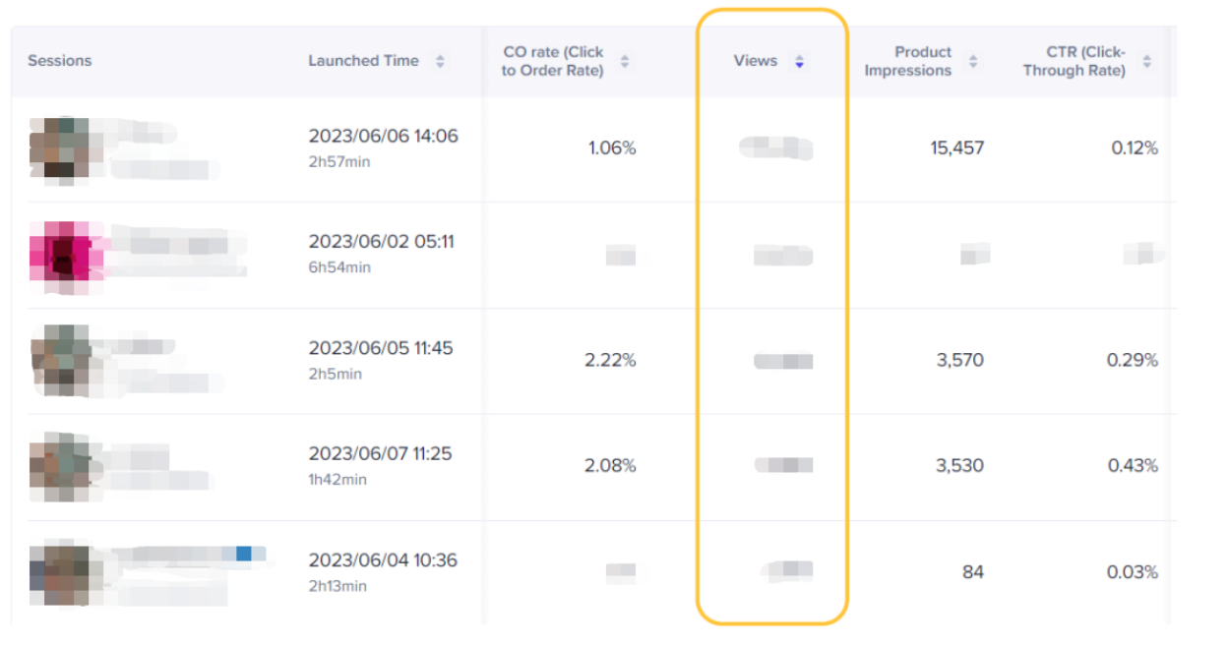Screen dimensions: 1228x646
Task: Click the 2023/06/04 10:36 session date
Action: click(x=382, y=560)
